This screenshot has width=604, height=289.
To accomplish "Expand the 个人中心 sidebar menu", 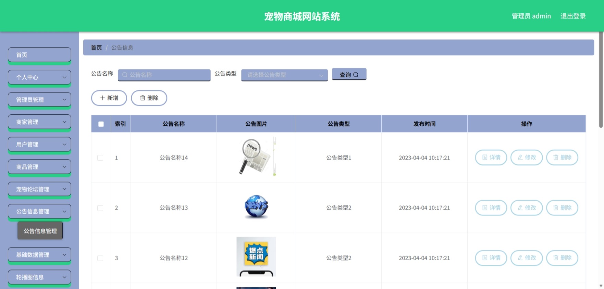I will click(x=39, y=77).
